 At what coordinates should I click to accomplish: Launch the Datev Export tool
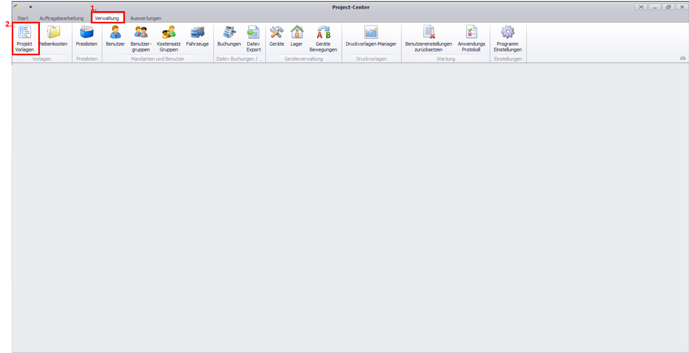coord(254,33)
